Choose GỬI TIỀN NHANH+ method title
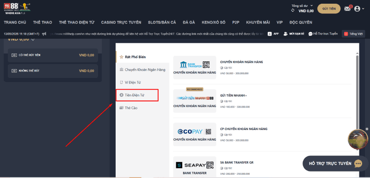370x178 pixels. (234, 95)
